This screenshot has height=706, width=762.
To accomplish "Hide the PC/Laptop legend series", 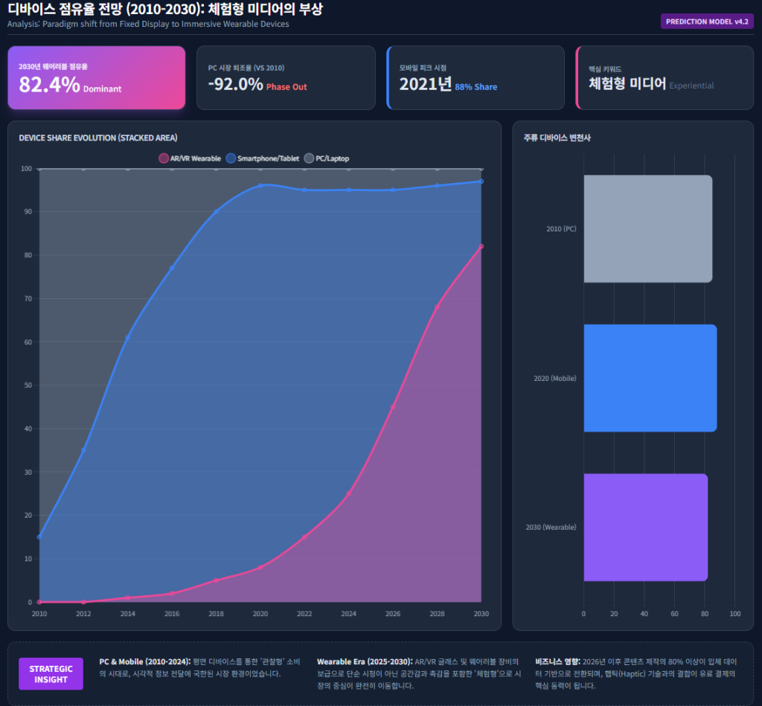I will 326,158.
